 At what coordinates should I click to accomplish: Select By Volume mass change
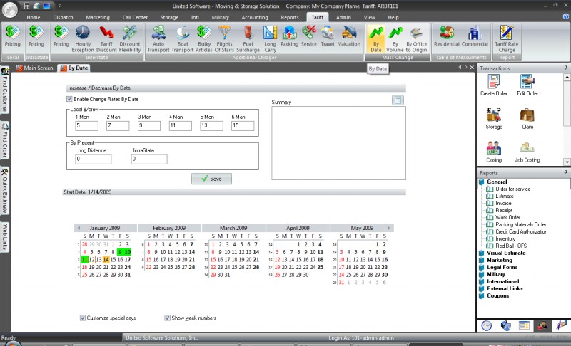pos(395,38)
